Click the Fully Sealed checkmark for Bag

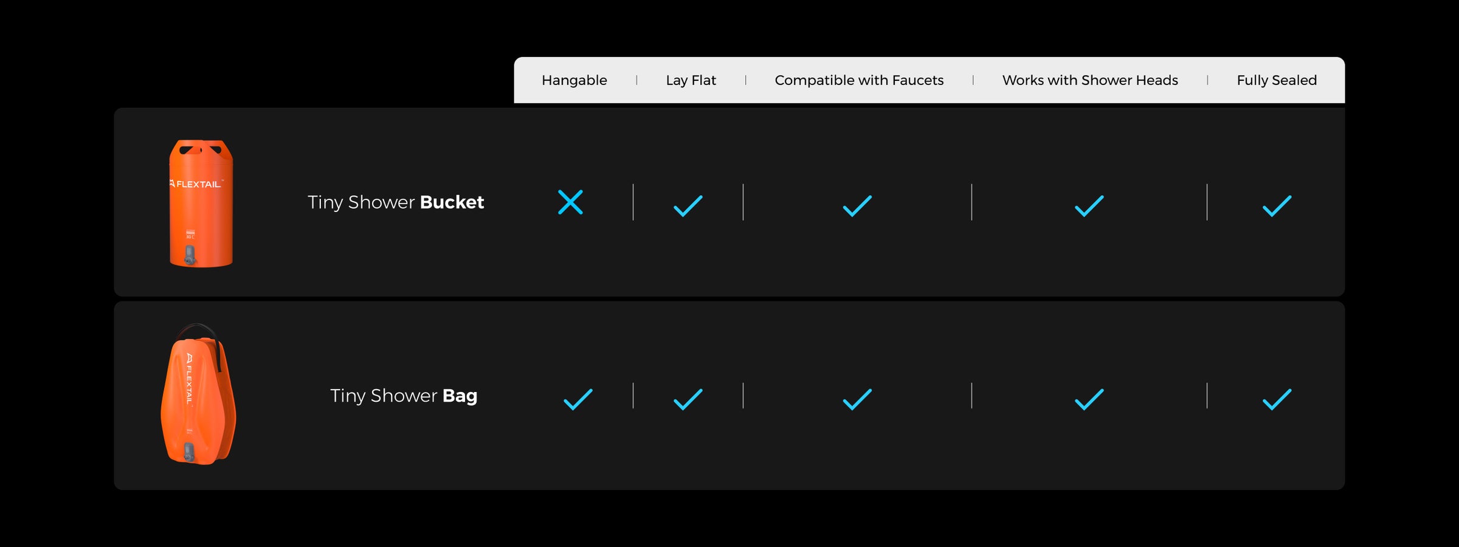1277,399
